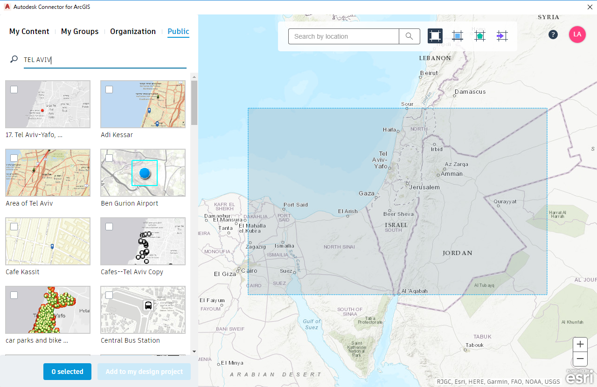
Task: Check the 17. Tel Aviv-Yafo item checkbox
Action: point(14,89)
